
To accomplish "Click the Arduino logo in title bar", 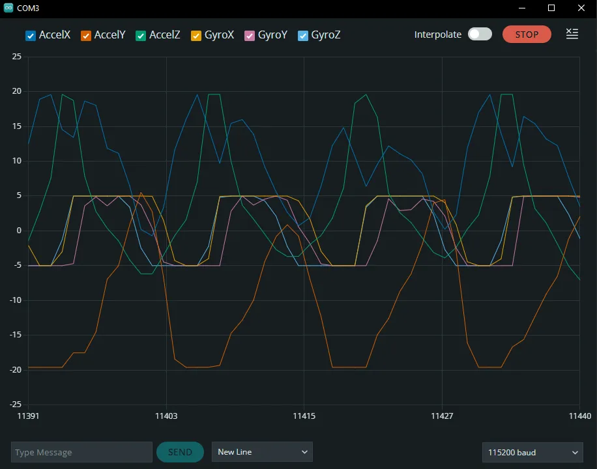I will click(8, 8).
